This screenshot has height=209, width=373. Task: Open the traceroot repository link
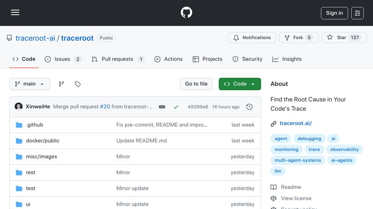point(77,38)
